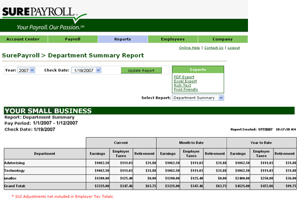
Task: Click Month to Date Earnings column header
Action: (168, 154)
